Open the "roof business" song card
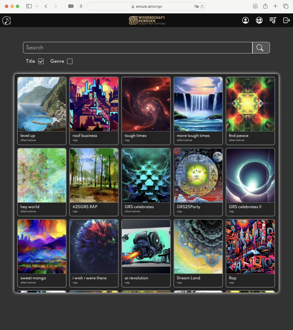 (x=94, y=111)
